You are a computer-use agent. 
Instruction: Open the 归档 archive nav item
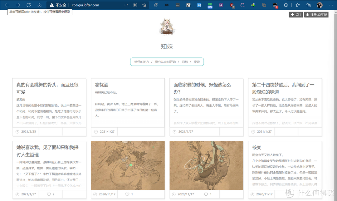click(x=185, y=62)
